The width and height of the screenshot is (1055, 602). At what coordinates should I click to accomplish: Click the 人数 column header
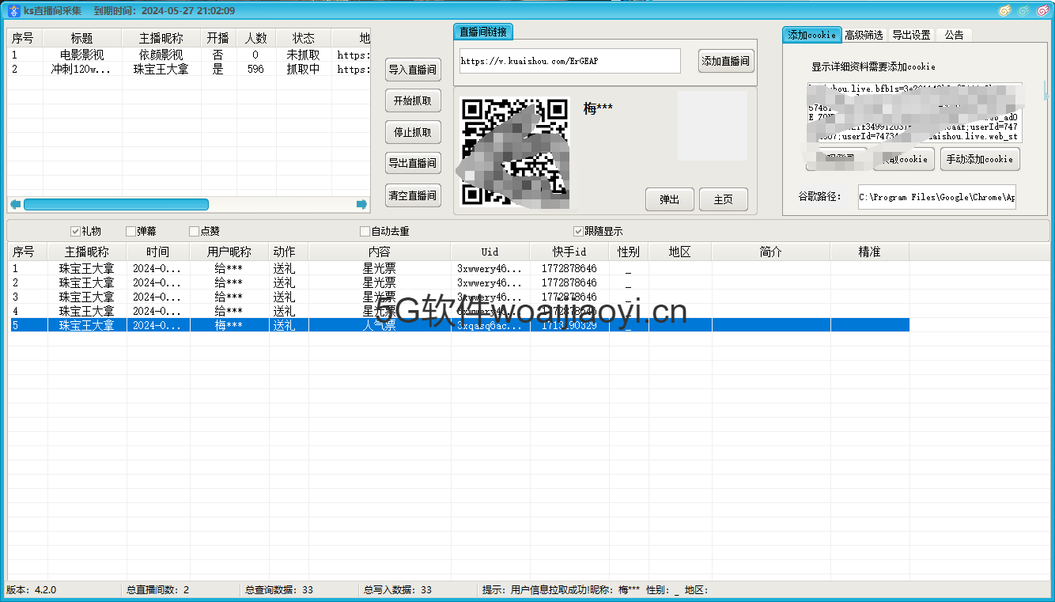pyautogui.click(x=256, y=38)
